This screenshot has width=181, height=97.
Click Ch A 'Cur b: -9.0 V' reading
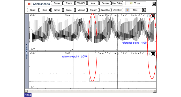138,15
